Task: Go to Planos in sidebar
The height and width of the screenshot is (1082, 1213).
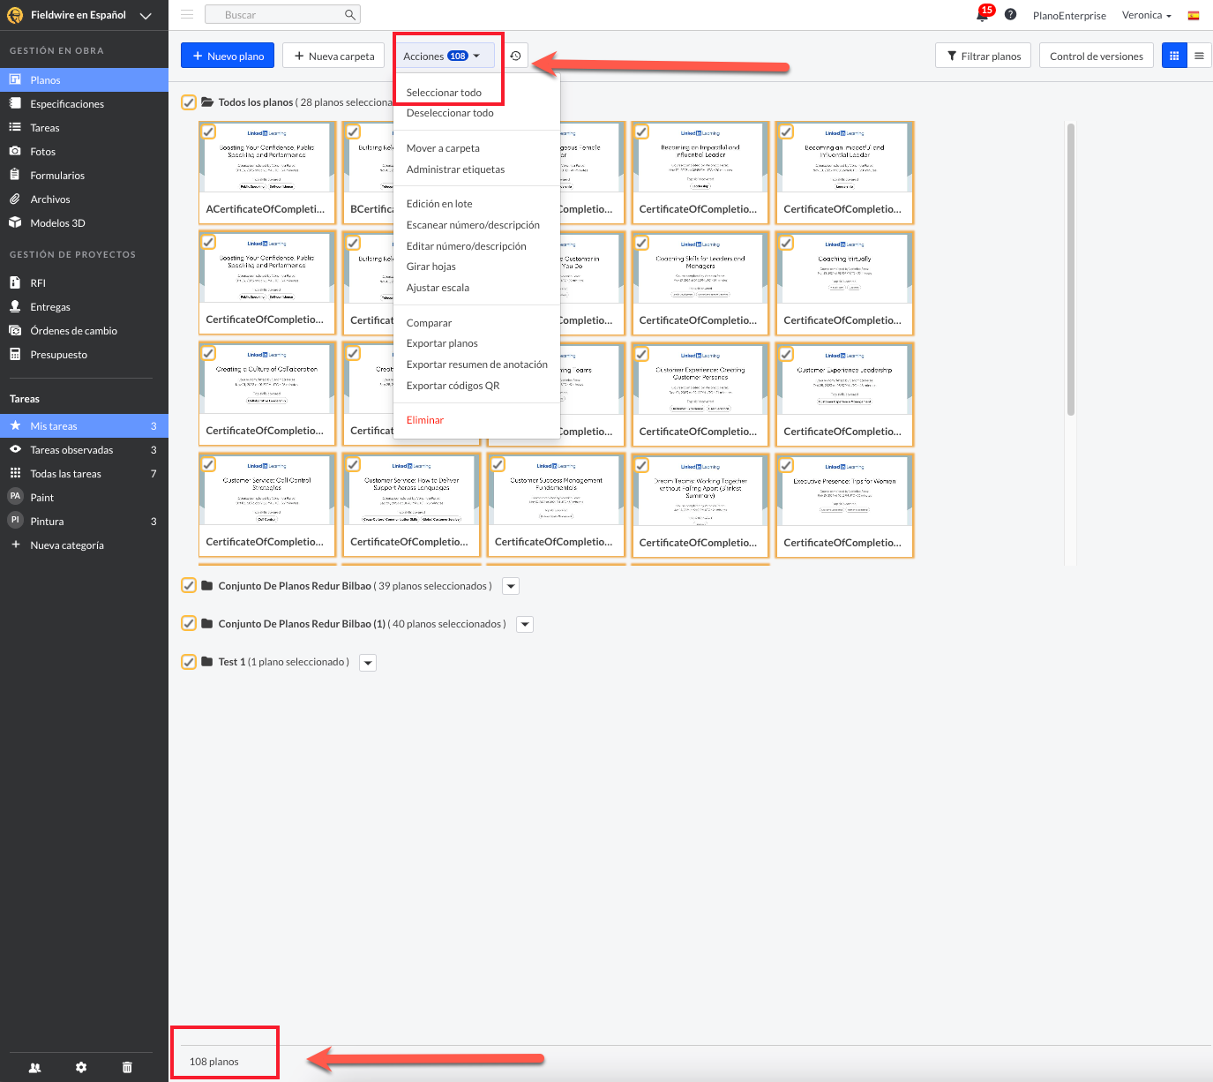Action: 84,79
